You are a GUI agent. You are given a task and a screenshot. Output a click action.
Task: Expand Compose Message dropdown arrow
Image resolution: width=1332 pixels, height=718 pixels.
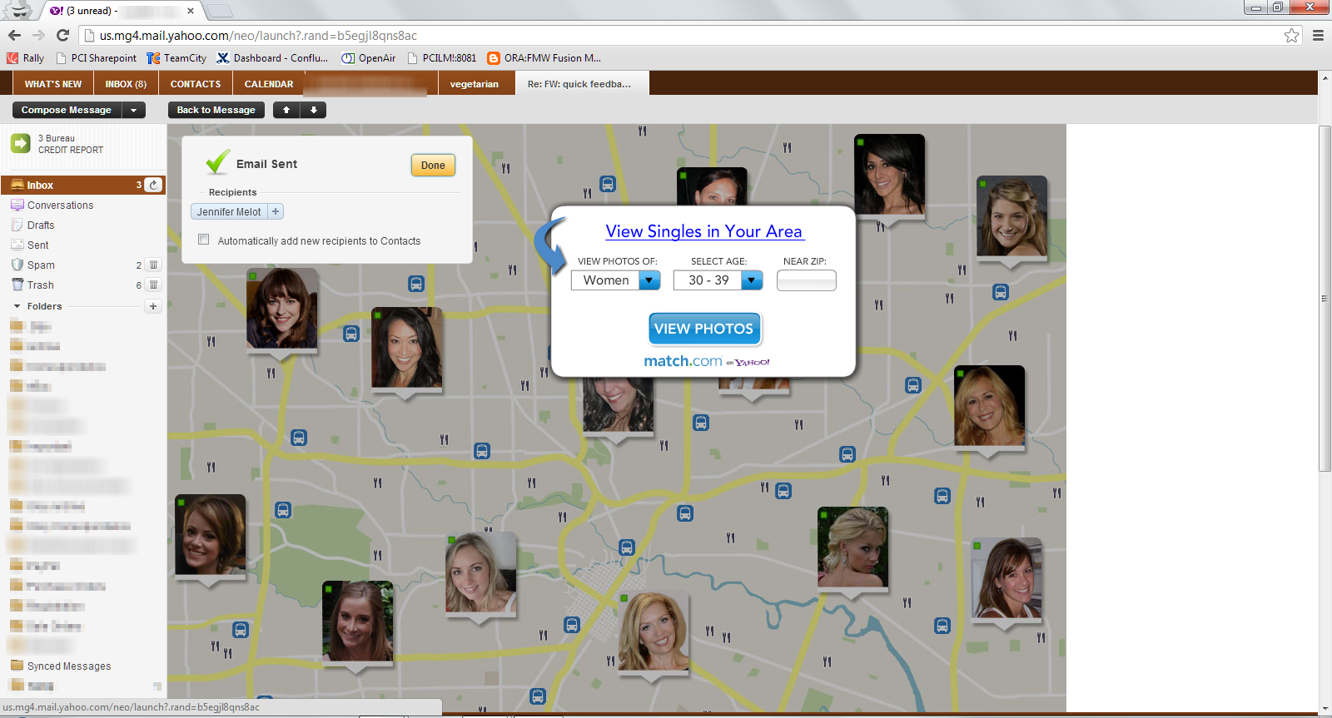click(x=133, y=110)
